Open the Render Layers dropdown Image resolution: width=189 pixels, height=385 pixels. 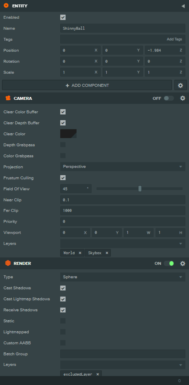click(123, 365)
